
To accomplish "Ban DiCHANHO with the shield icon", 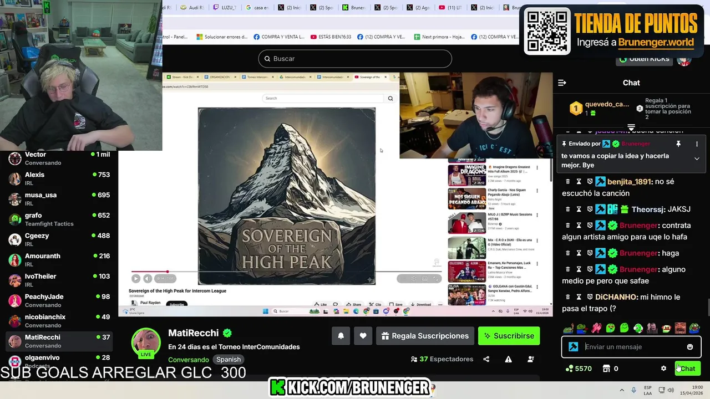I will click(590, 297).
